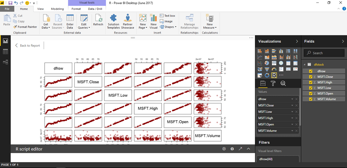Viewport: 347px width, 168px height.
Task: Uncheck the MSFT.Volume field checkbox
Action: click(311, 99)
